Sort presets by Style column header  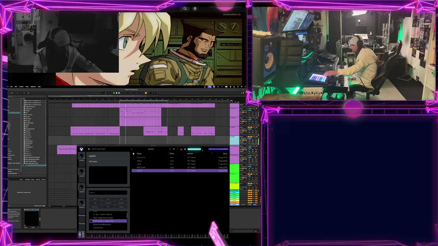172,154
